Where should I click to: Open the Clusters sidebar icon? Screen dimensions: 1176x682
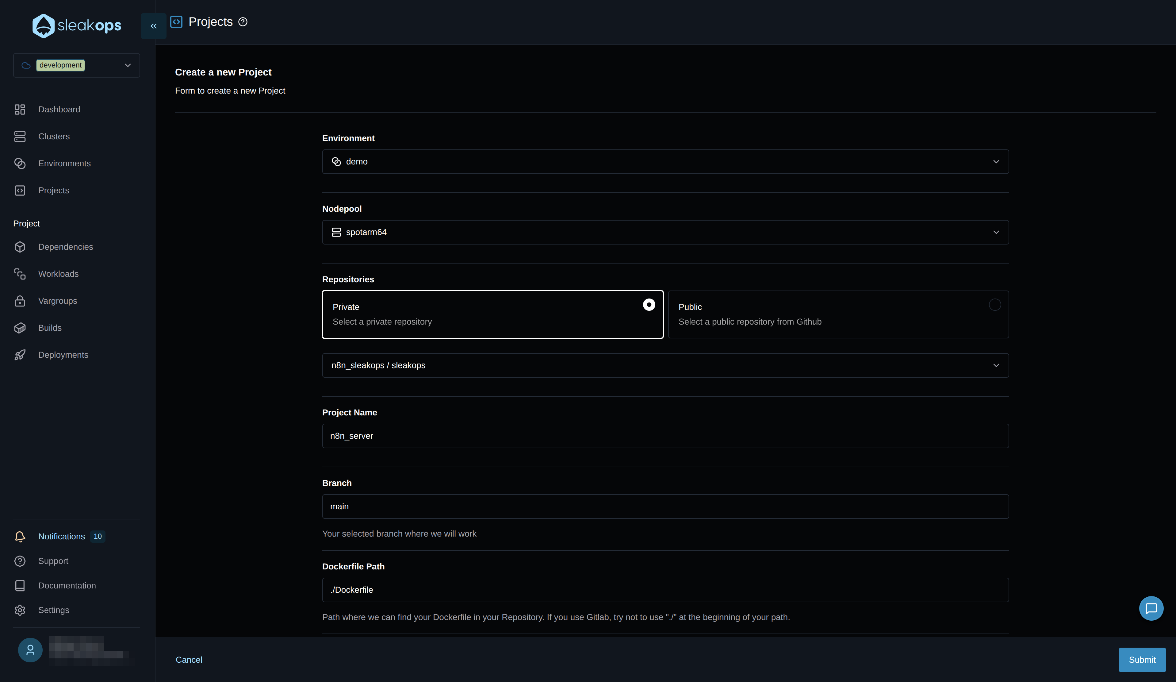point(20,136)
